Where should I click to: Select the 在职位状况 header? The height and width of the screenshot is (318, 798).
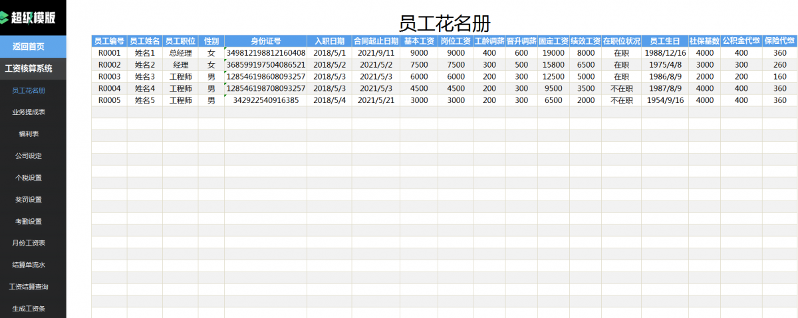point(621,41)
